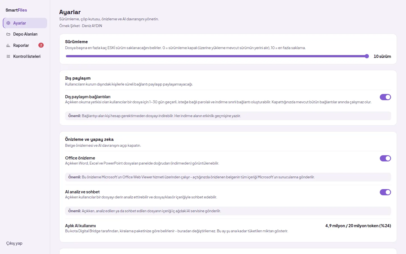Disable the Dış paylaşım bağlantıları toggle
Viewport: 406px width, 254px height.
tap(385, 97)
